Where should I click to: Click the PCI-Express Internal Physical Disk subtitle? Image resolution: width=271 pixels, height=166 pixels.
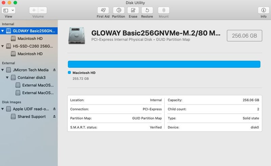click(141, 40)
